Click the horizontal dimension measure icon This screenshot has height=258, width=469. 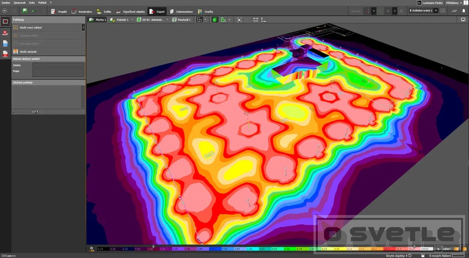(x=256, y=20)
